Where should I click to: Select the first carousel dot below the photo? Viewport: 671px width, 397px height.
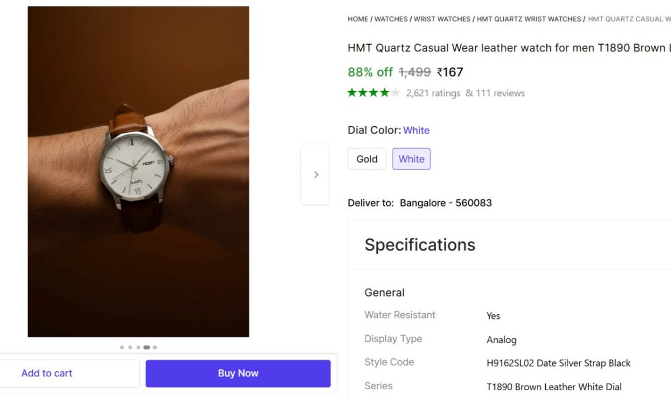122,347
